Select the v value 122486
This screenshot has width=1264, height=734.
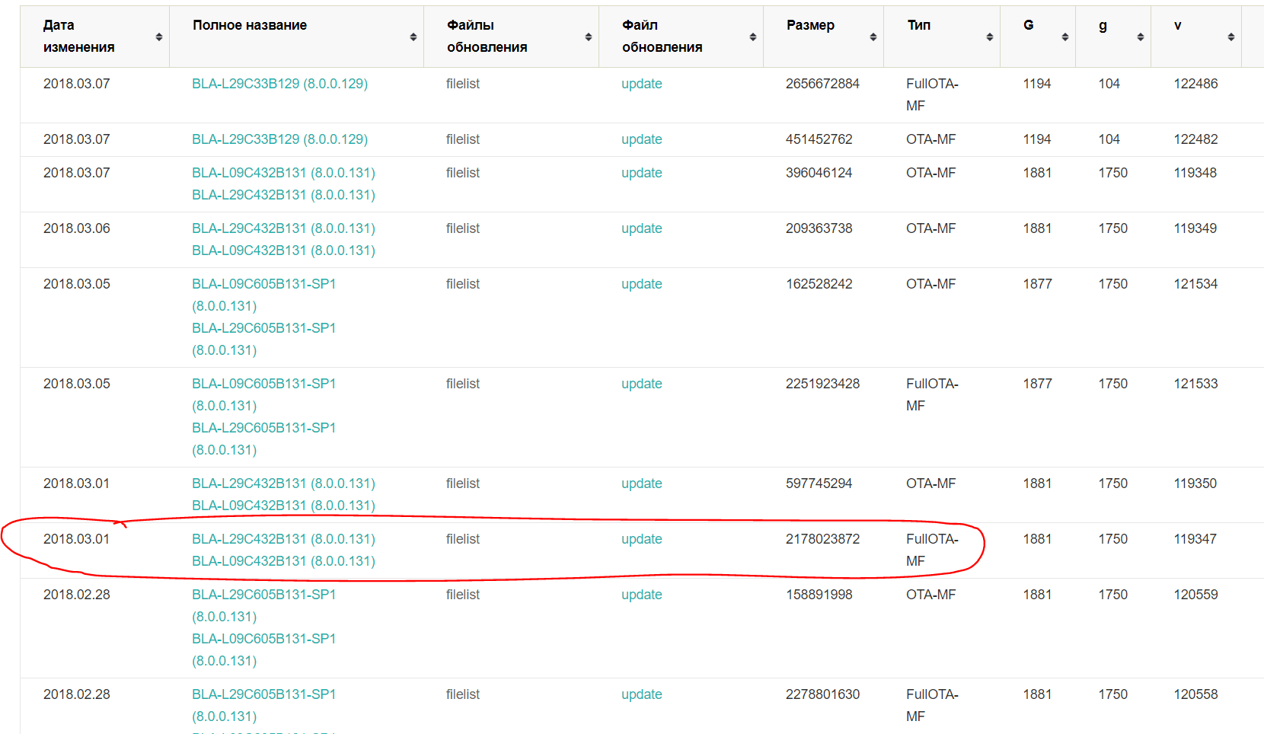click(1195, 84)
